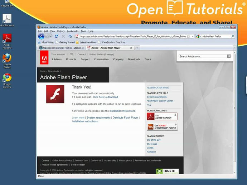Image resolution: width=247 pixels, height=185 pixels.
Task: Click the vertical scrollbar up arrow
Action: click(x=234, y=52)
